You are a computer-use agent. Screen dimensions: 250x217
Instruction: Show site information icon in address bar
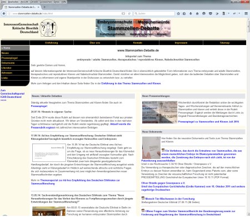[x=9, y=13]
